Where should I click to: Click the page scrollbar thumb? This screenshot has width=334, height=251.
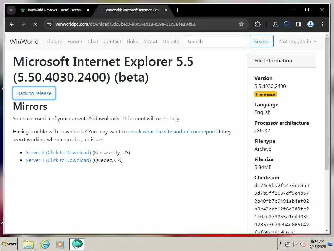(327, 104)
